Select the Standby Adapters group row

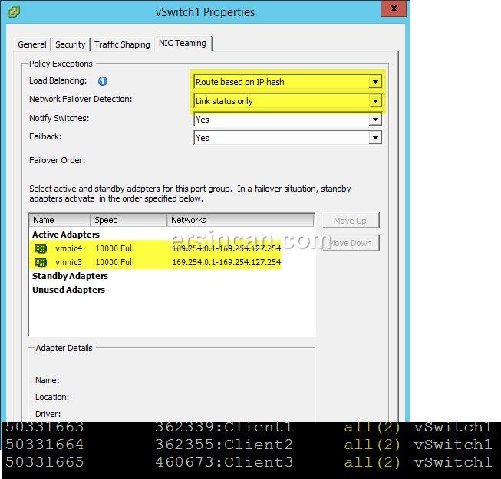70,276
